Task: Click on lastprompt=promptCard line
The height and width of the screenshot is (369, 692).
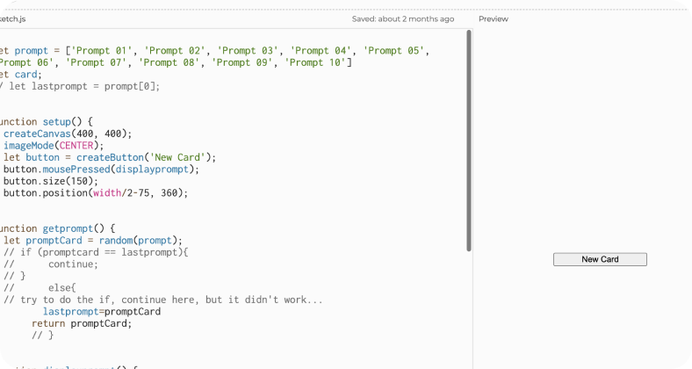Action: click(x=101, y=311)
